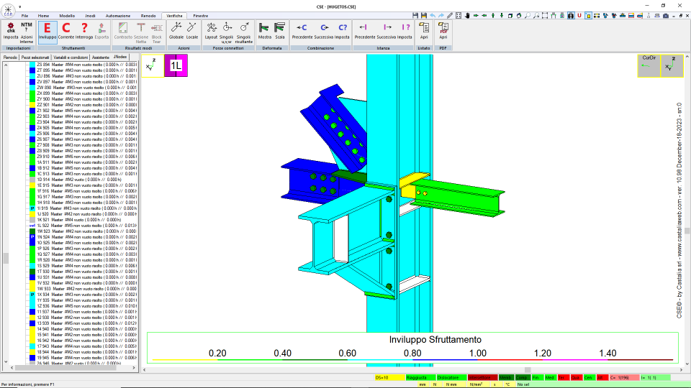
Task: Switch to Pezzi selezionati panel tab
Action: click(35, 57)
